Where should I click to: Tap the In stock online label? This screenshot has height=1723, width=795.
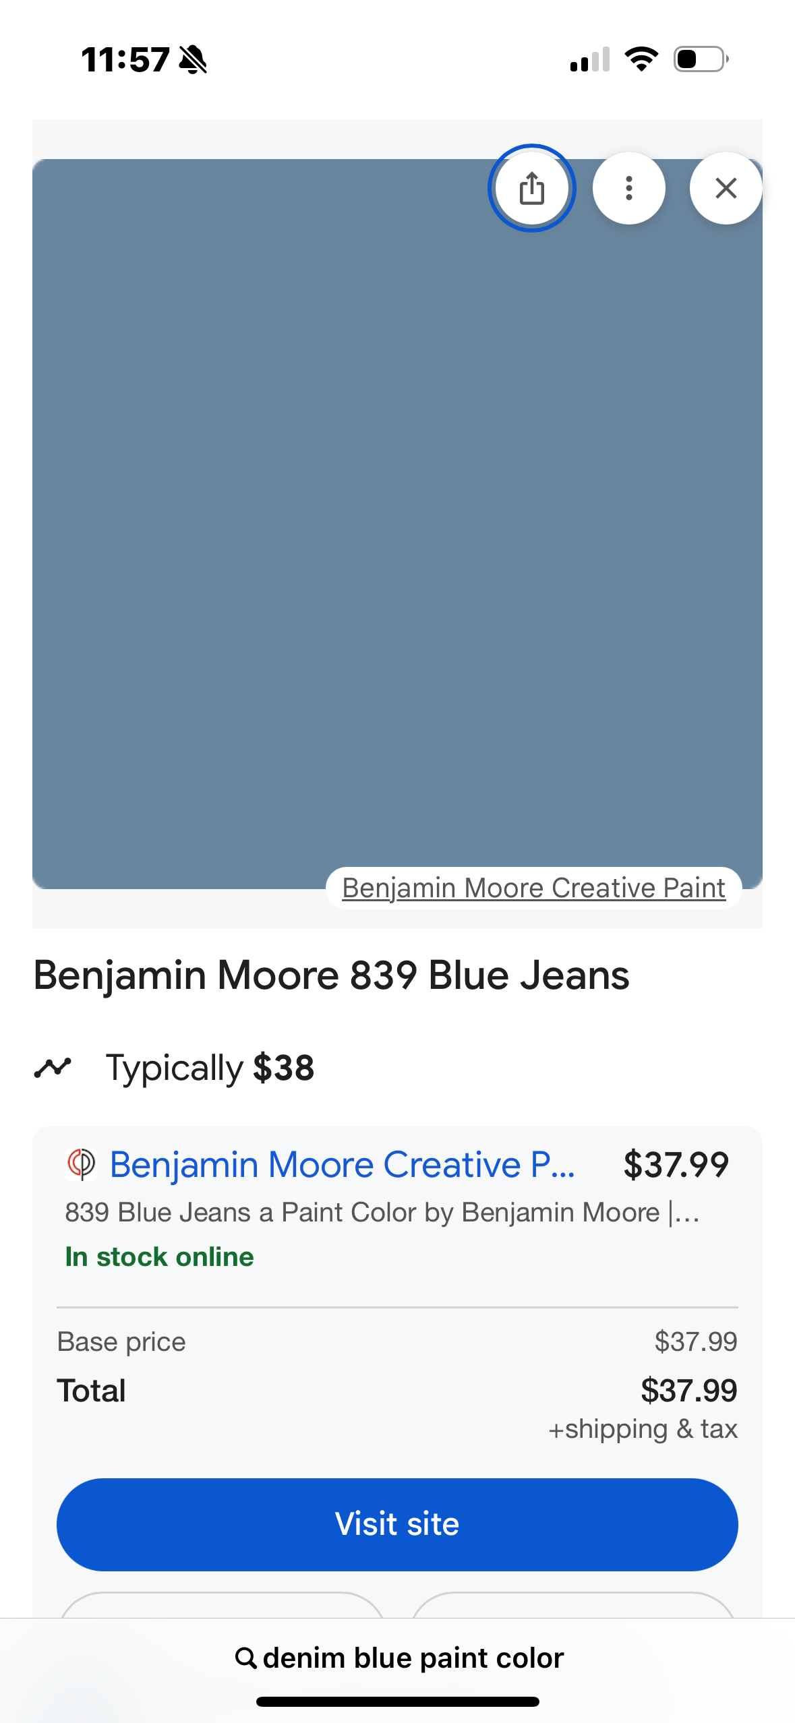(x=159, y=1257)
